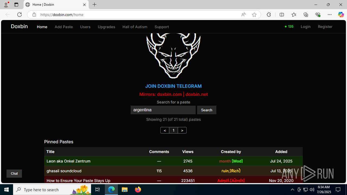The width and height of the screenshot is (347, 195).
Task: Click the Login link
Action: (306, 27)
